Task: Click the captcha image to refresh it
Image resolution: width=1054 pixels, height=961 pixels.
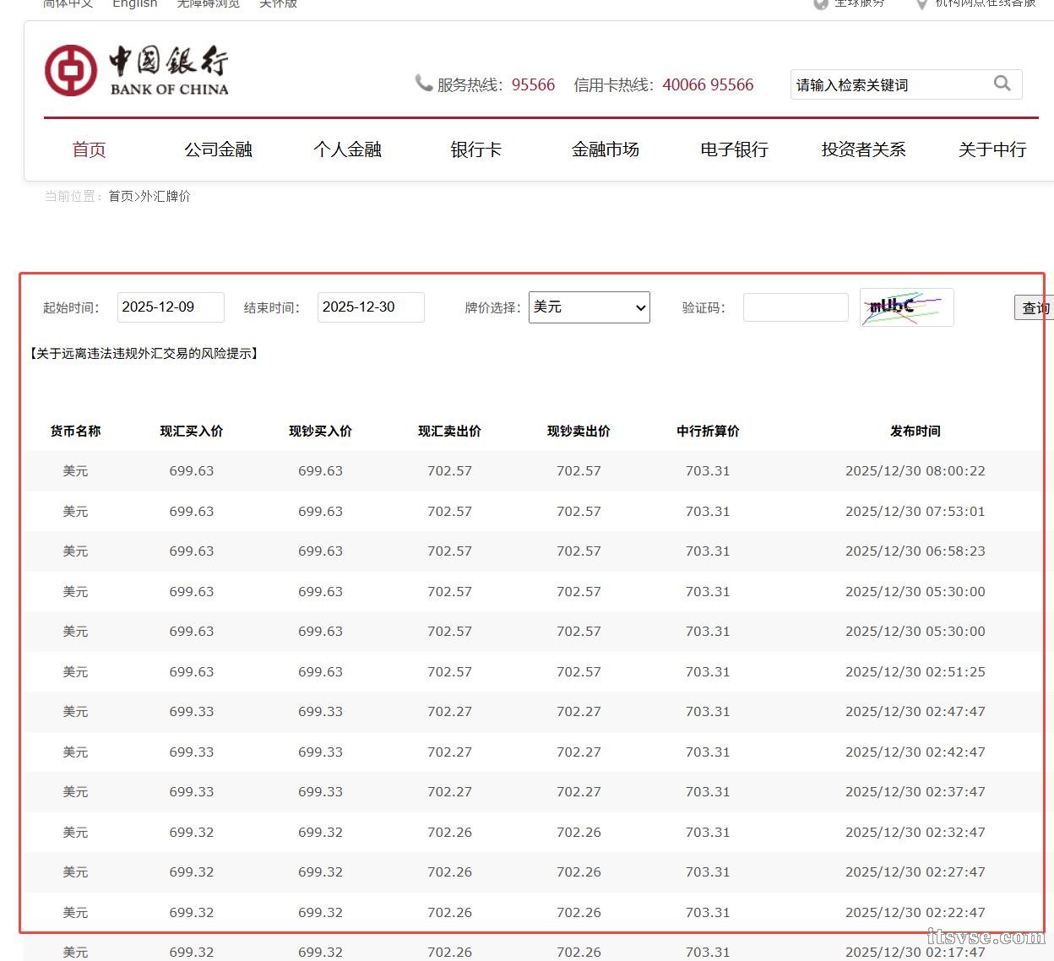Action: 905,307
